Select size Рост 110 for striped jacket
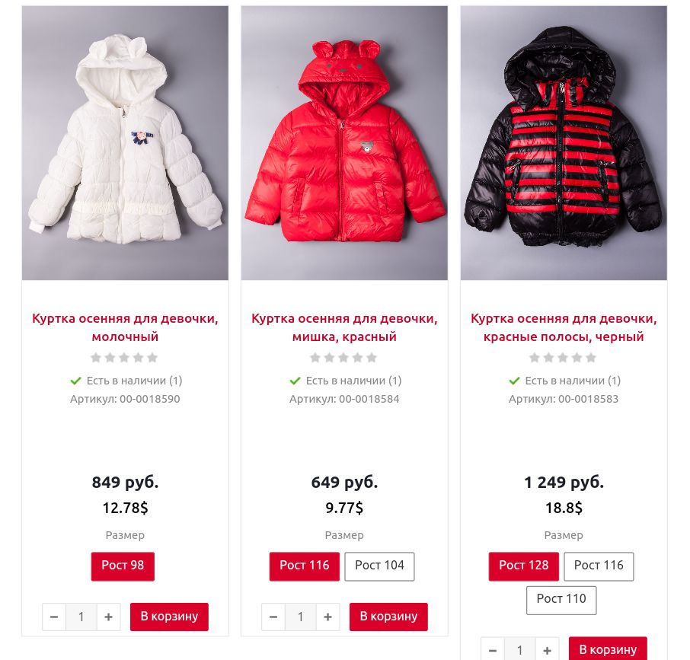 (x=561, y=600)
